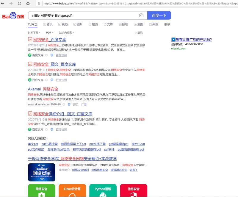Click related search pdf文档下载
This screenshot has height=197, width=238.
pos(97,144)
